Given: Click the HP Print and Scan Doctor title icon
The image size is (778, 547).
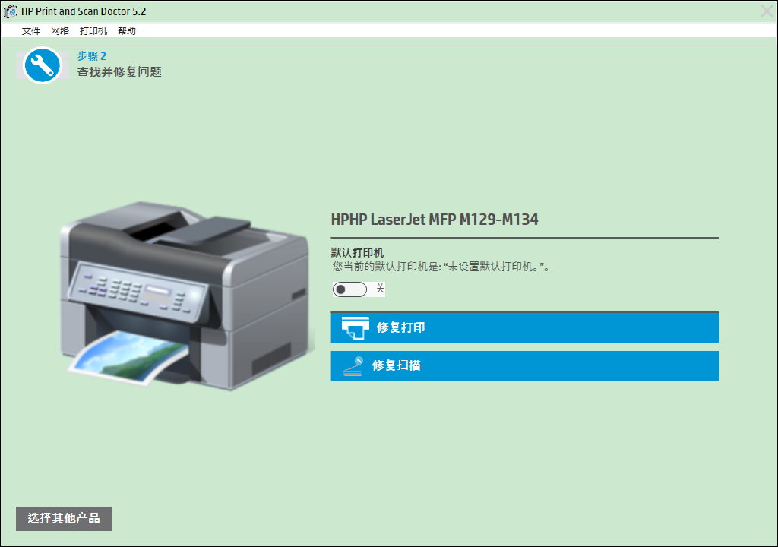Looking at the screenshot, I should tap(10, 11).
